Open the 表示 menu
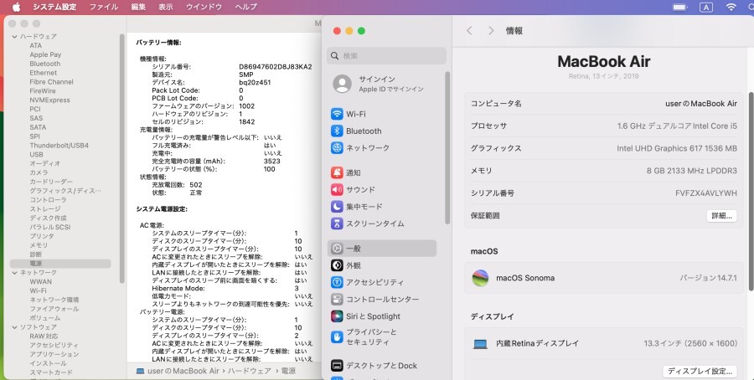754x380 pixels. [x=165, y=7]
